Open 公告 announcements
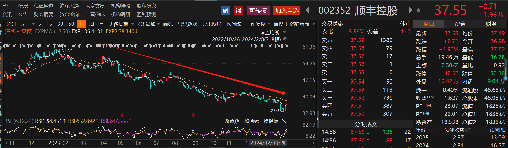This screenshot has width=508, height=148. [x=23, y=14]
